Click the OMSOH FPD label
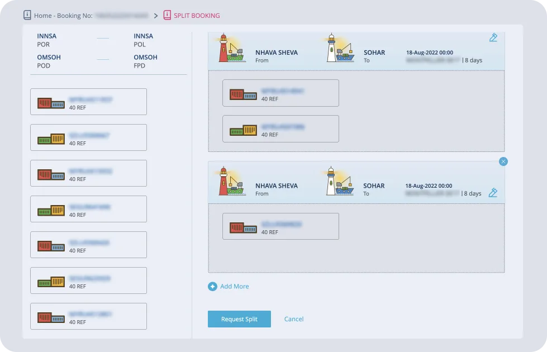The width and height of the screenshot is (547, 352). point(145,61)
